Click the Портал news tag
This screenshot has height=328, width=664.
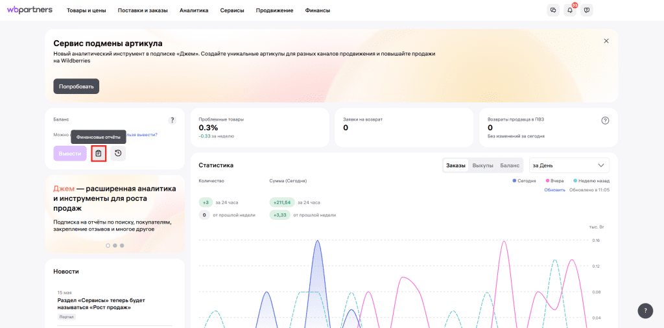coord(65,317)
